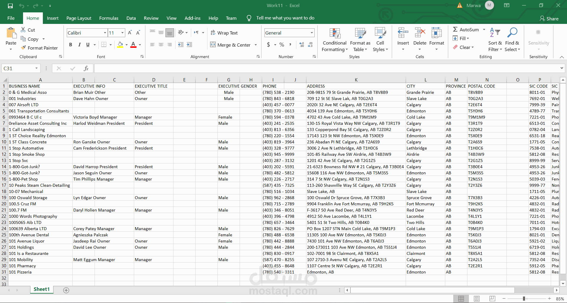Open the File tab
567x303 pixels.
(x=11, y=18)
